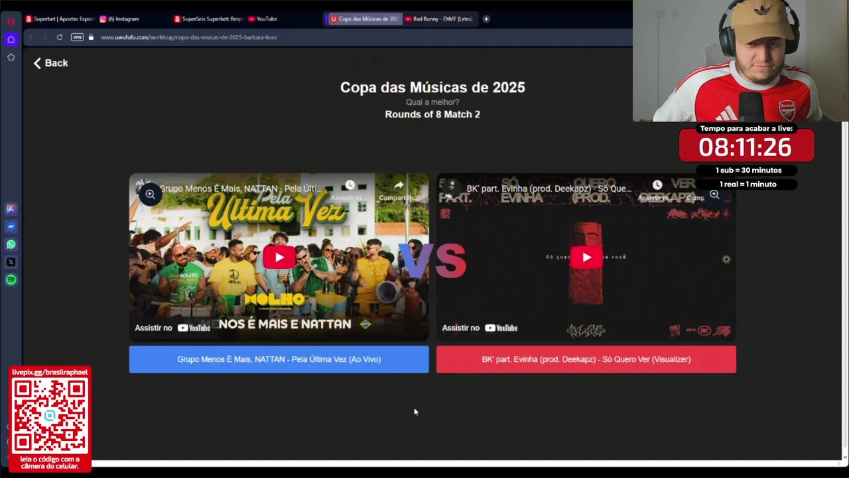Open Messenger in the Opera sidebar
This screenshot has height=478, width=849.
coord(11,226)
